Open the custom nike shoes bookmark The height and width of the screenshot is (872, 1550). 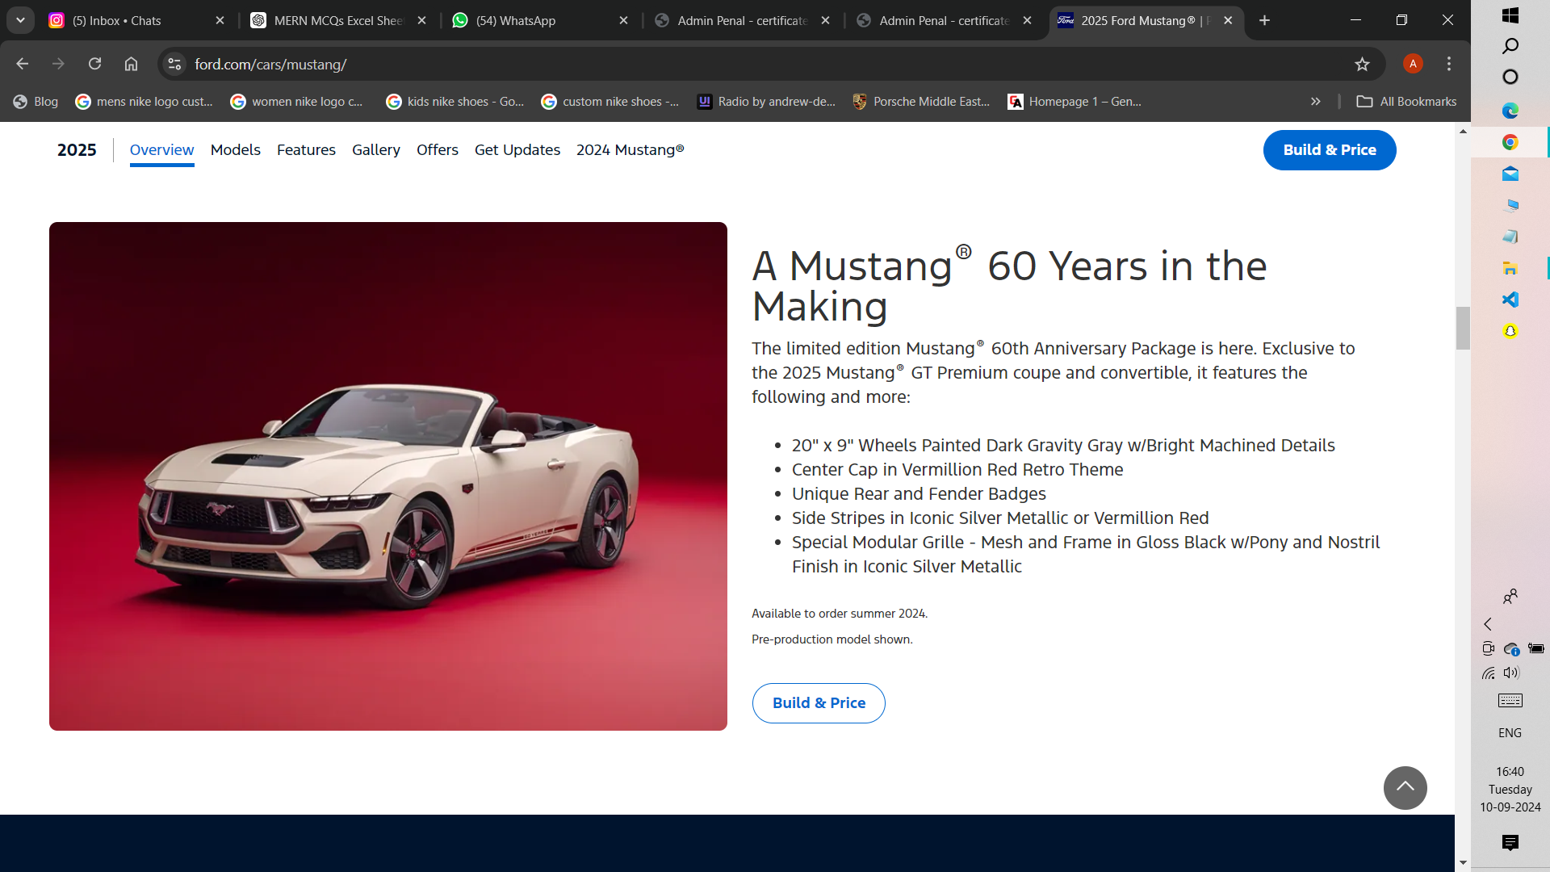point(610,102)
